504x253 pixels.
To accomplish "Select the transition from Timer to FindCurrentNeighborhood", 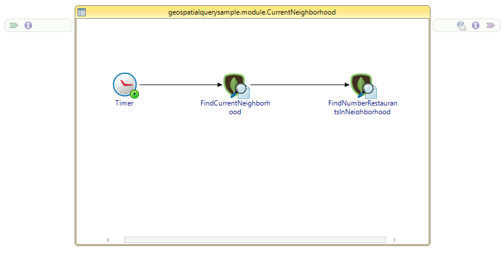I will 181,85.
